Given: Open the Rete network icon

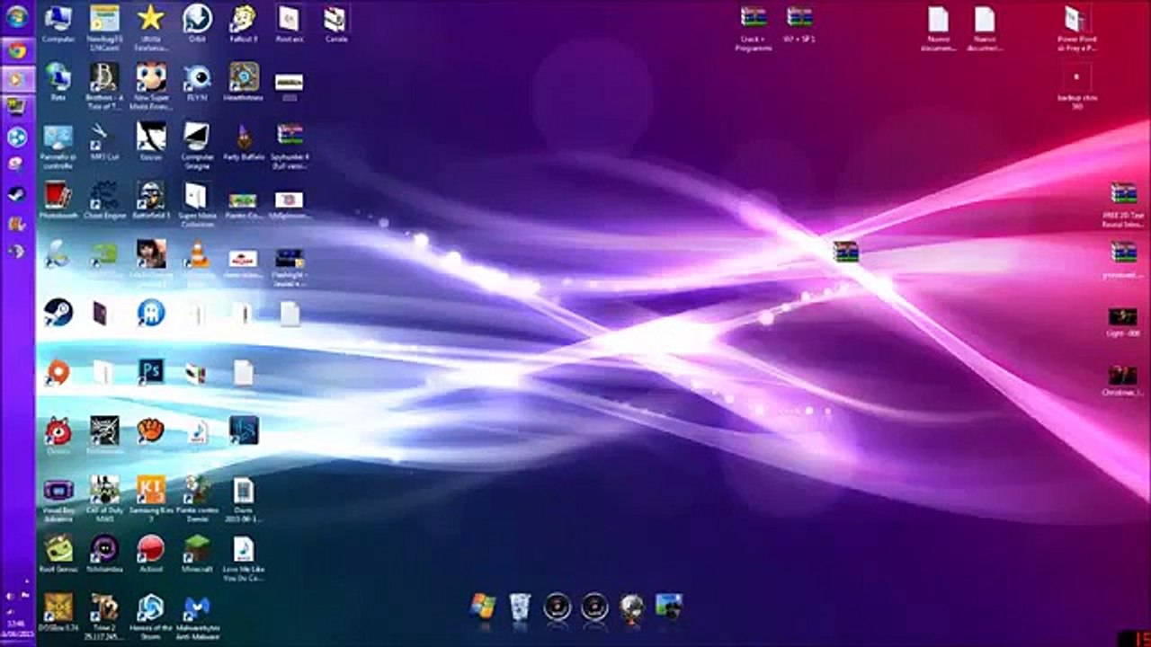Looking at the screenshot, I should tap(58, 82).
